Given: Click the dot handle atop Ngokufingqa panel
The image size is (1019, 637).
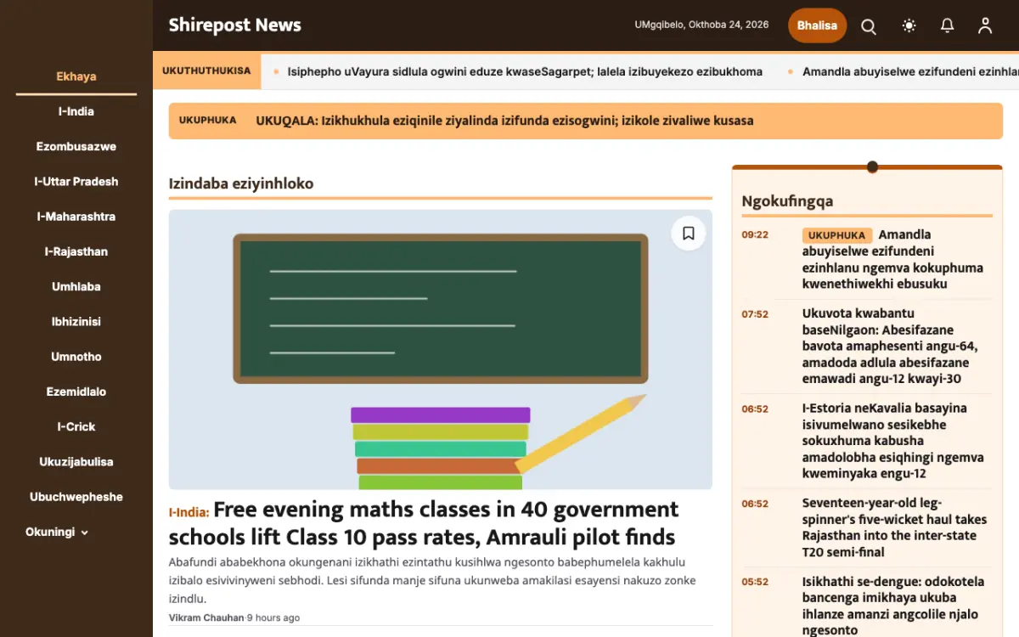Looking at the screenshot, I should point(872,166).
